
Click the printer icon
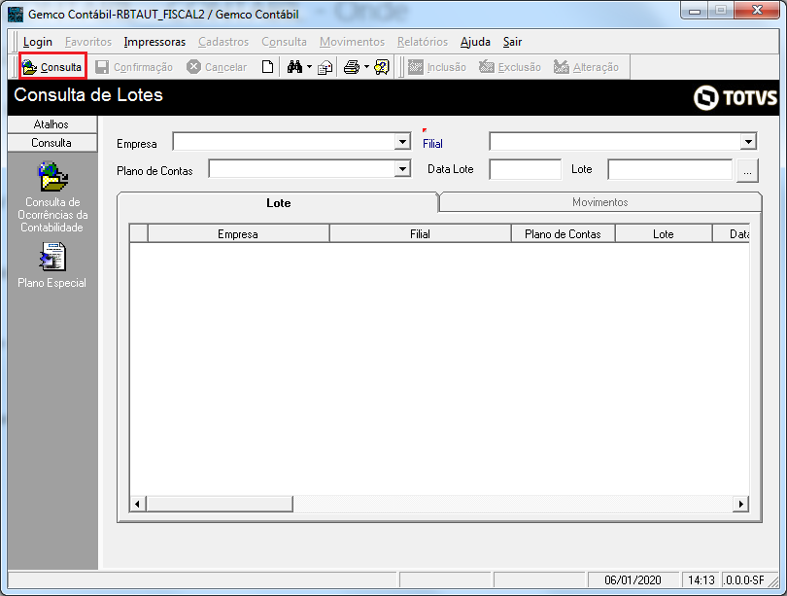coord(352,67)
